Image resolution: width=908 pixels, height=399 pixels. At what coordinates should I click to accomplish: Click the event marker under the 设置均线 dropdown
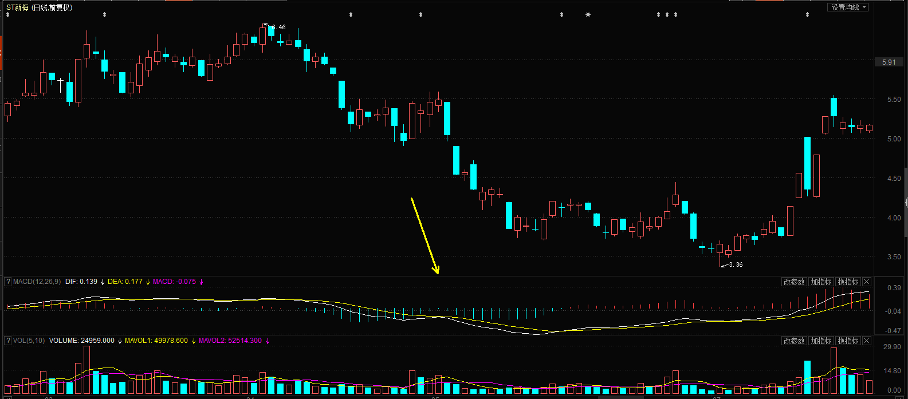click(807, 15)
